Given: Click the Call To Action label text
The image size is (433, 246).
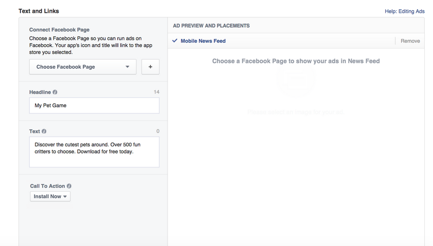Looking at the screenshot, I should [x=47, y=186].
